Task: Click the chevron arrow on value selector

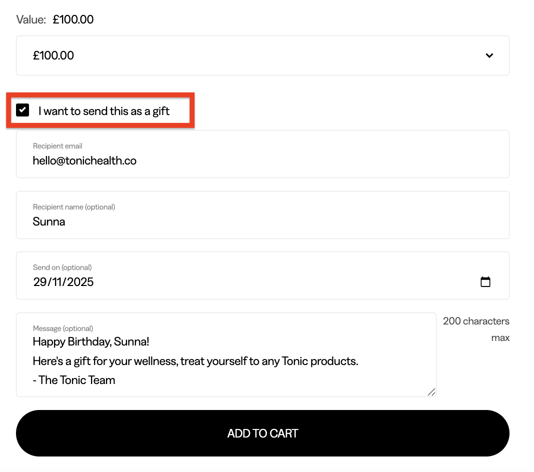Action: coord(489,55)
